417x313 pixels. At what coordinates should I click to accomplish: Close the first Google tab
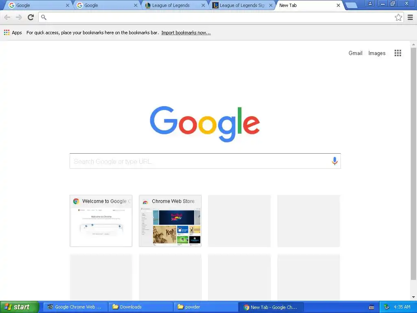(67, 5)
